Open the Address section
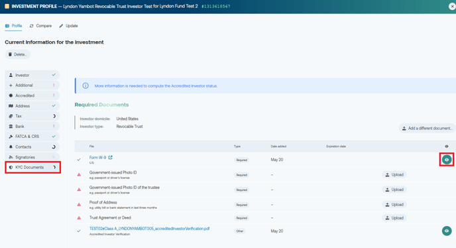 (x=32, y=105)
